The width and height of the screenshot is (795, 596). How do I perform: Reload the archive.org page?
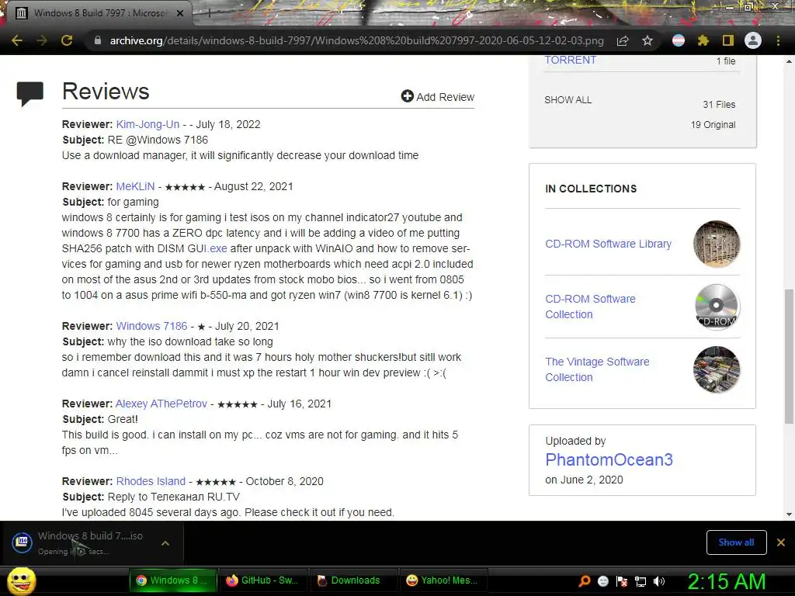[x=67, y=40]
